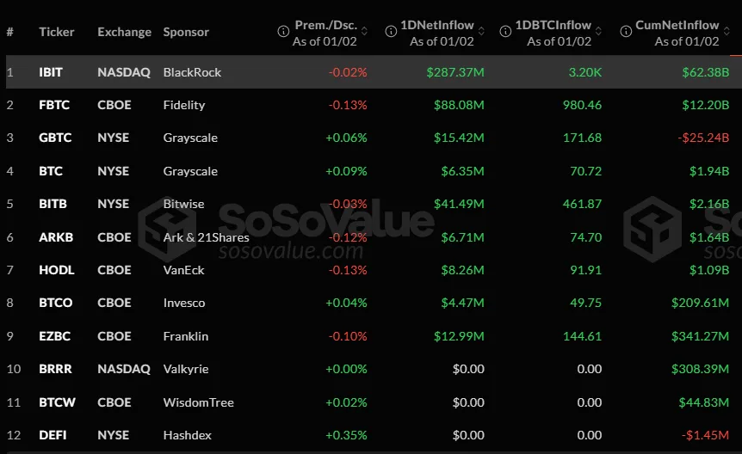This screenshot has height=454, width=742.
Task: Click the 1DNetInflow info icon
Action: tap(391, 31)
